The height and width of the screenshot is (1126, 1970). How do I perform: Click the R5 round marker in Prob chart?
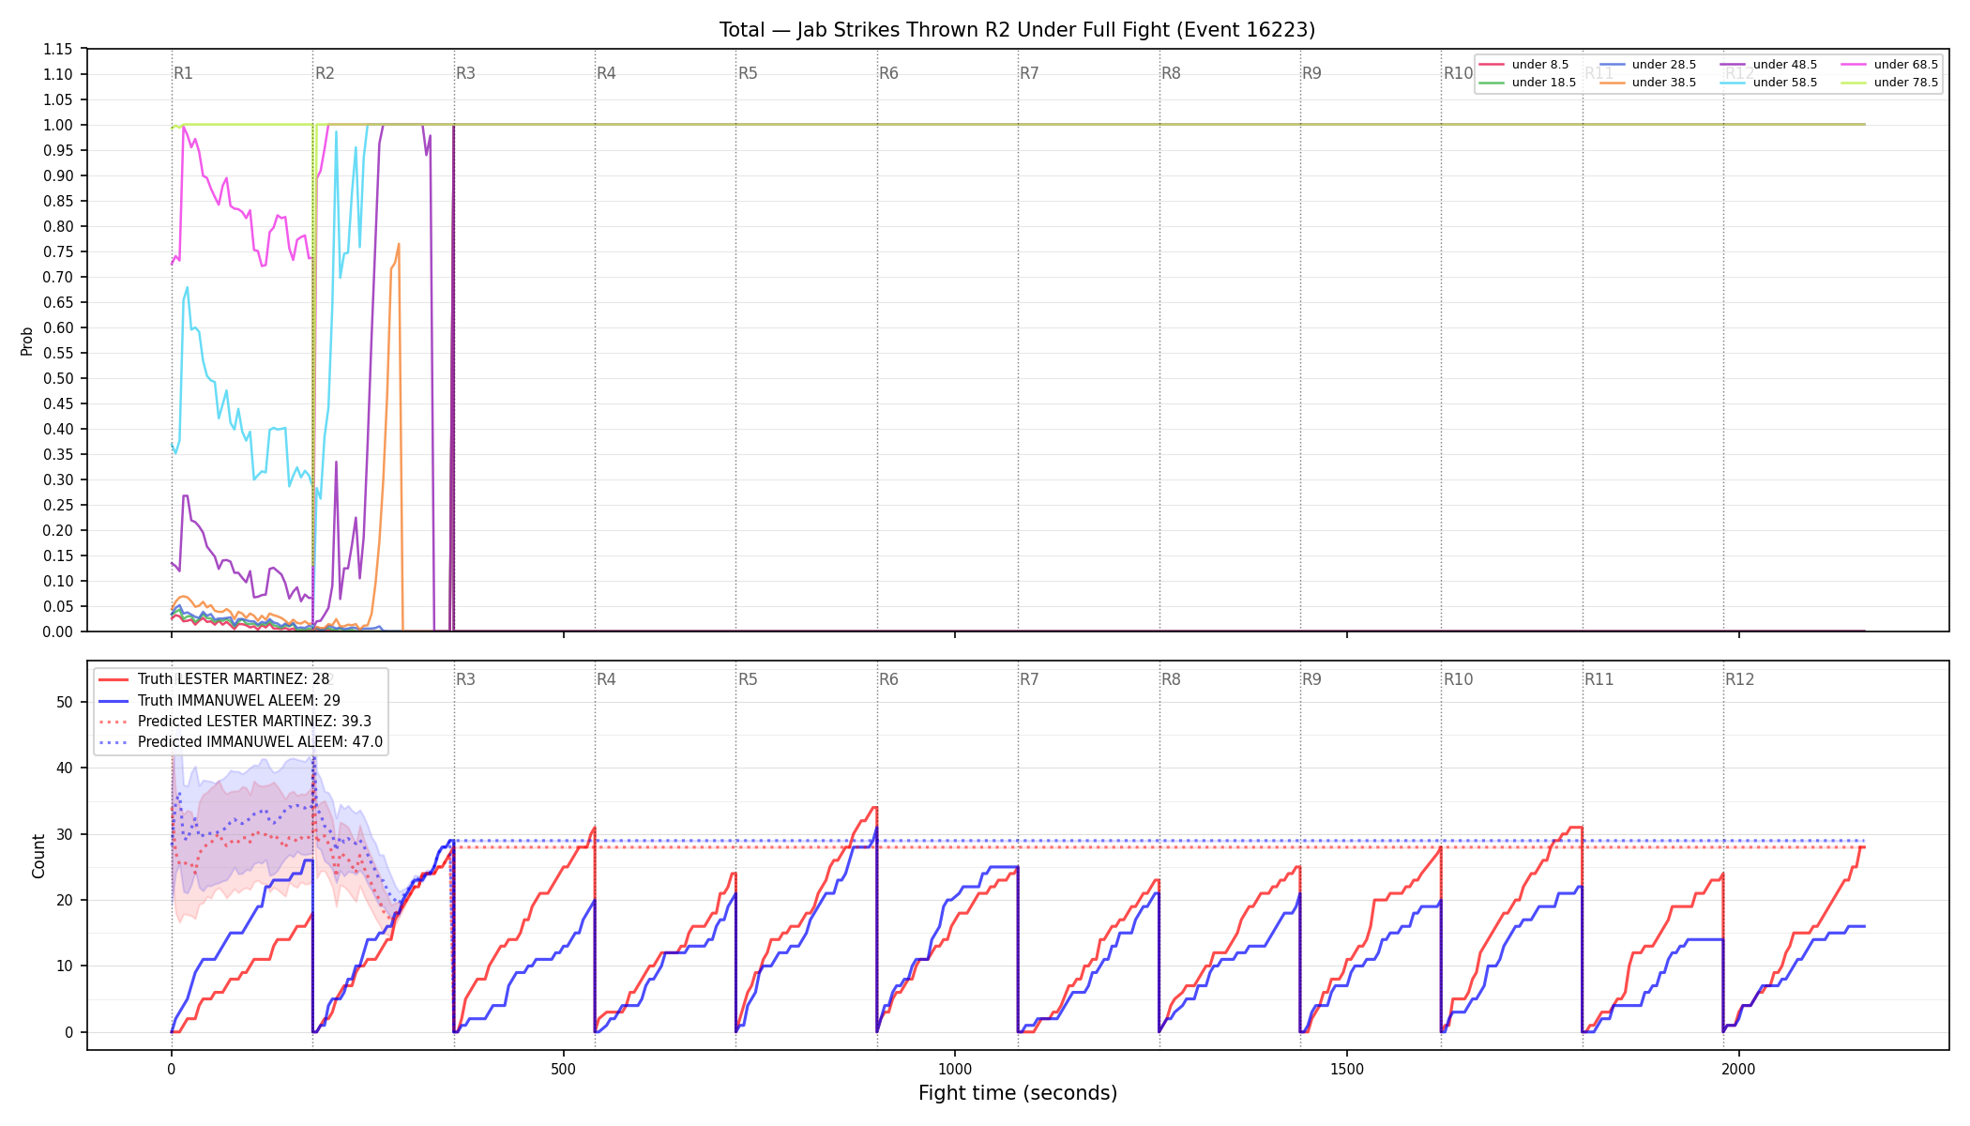[748, 73]
